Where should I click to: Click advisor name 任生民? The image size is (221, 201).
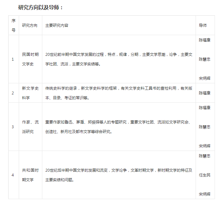click(204, 175)
